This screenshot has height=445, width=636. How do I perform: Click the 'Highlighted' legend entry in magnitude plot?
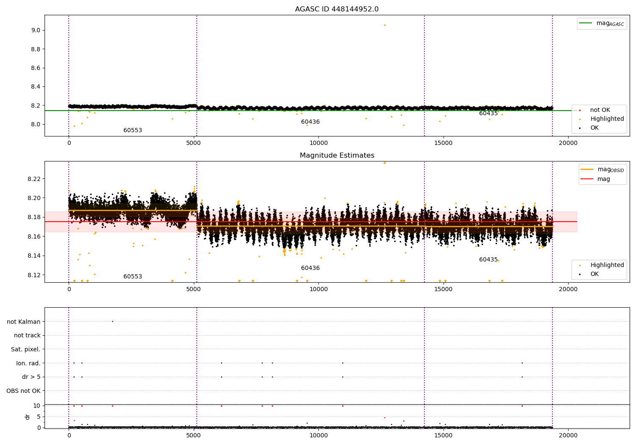(x=602, y=265)
